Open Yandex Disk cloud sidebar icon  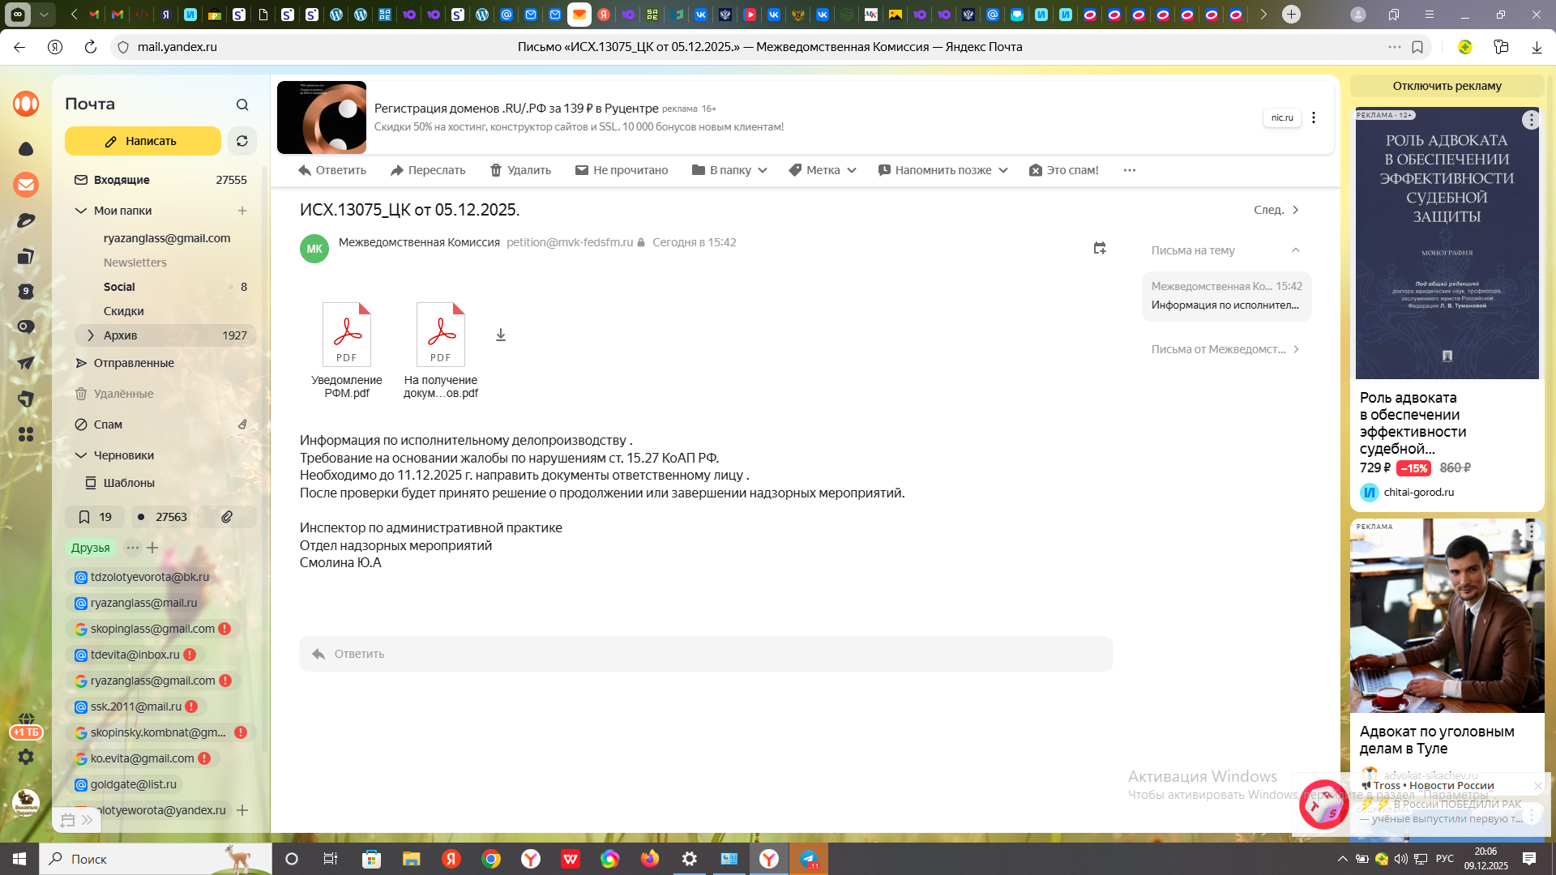(x=26, y=148)
